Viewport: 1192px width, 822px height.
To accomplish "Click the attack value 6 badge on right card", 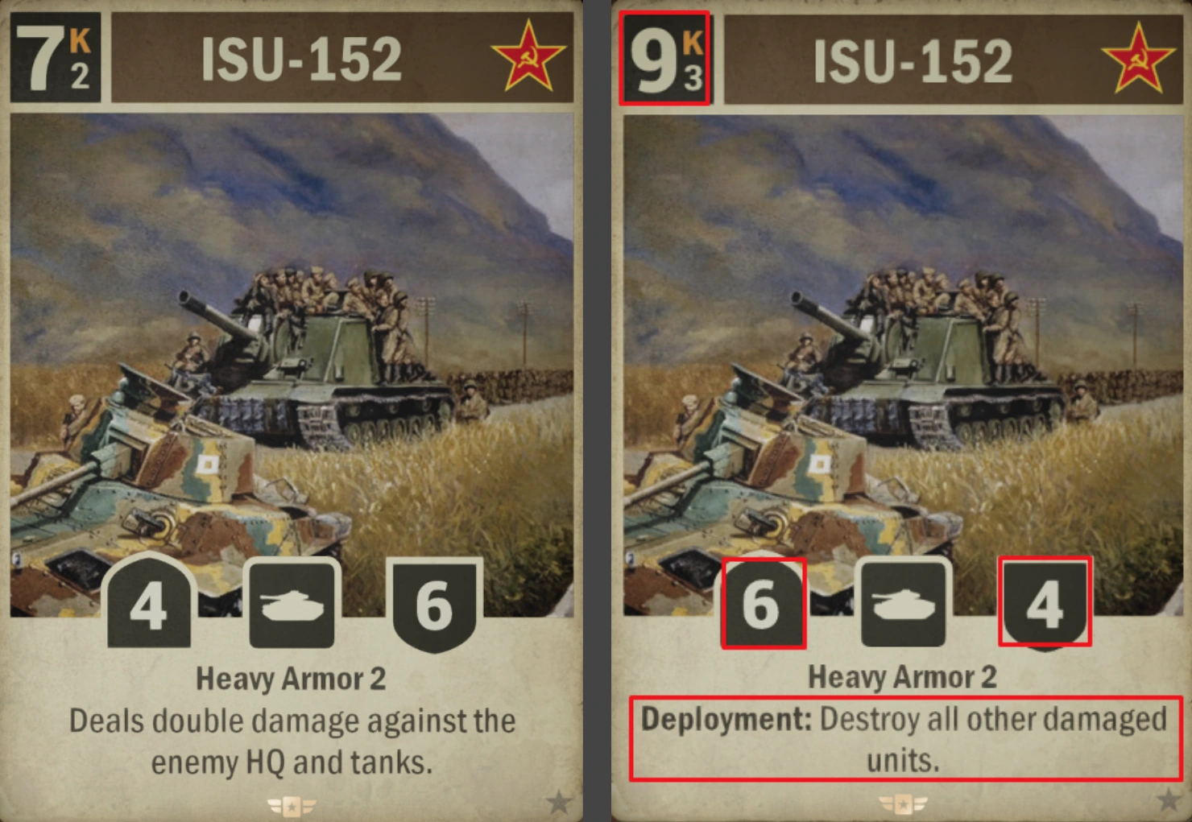I will [x=763, y=602].
